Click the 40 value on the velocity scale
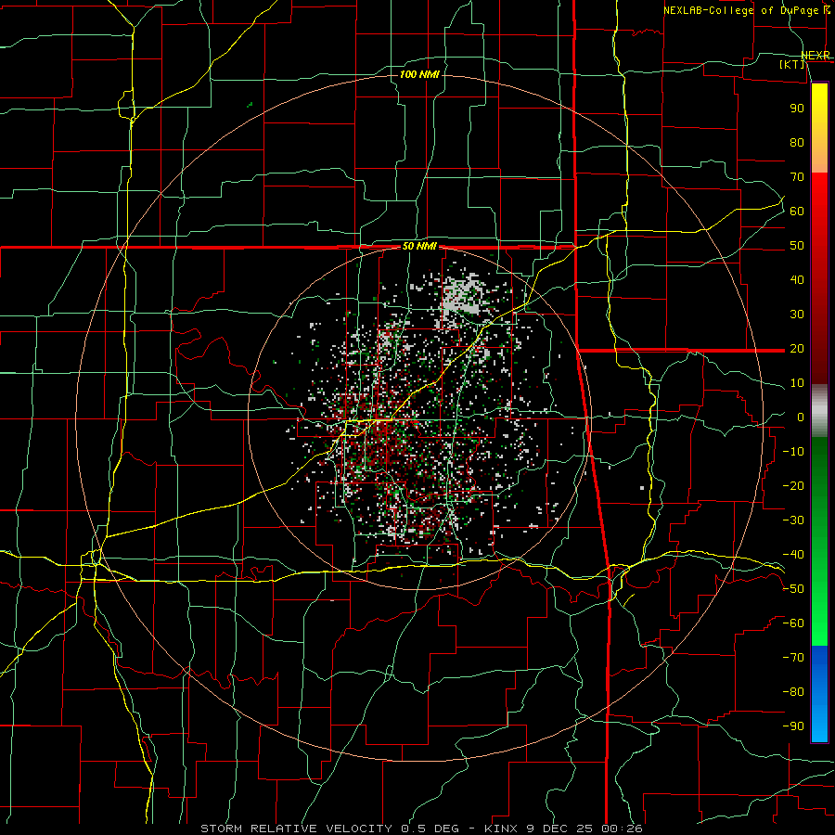Image resolution: width=835 pixels, height=835 pixels. pos(797,279)
